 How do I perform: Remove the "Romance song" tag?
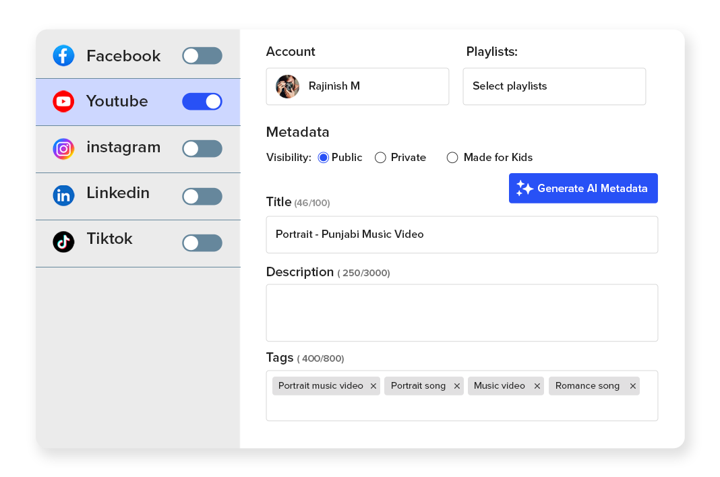coord(632,386)
